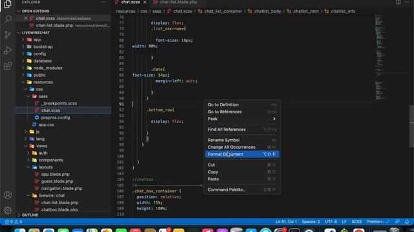Select Find All References

click(226, 130)
